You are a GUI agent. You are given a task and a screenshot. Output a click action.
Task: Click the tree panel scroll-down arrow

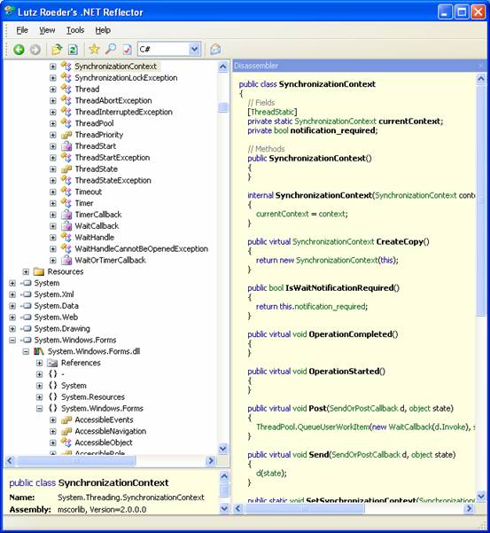[223, 449]
